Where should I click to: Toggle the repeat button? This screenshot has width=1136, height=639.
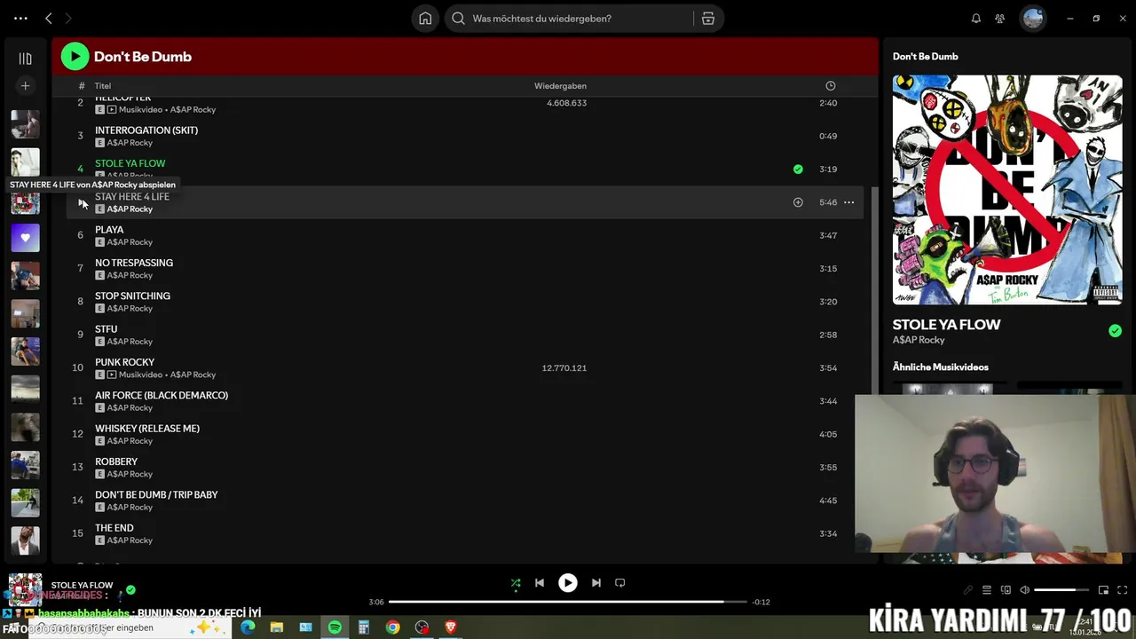click(x=620, y=583)
